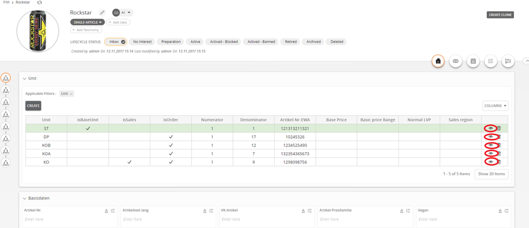Toggle the isOrder checkmark in DP row
Screen dimensions: 529x228
coord(171,137)
